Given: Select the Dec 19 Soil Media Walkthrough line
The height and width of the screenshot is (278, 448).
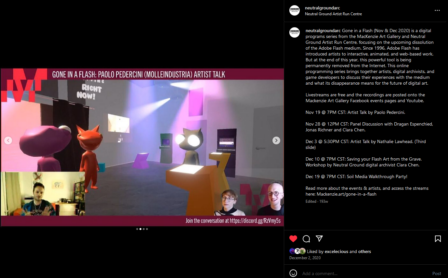Looking at the screenshot, I should (356, 176).
